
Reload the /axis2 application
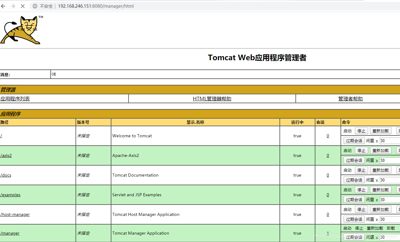click(x=380, y=150)
